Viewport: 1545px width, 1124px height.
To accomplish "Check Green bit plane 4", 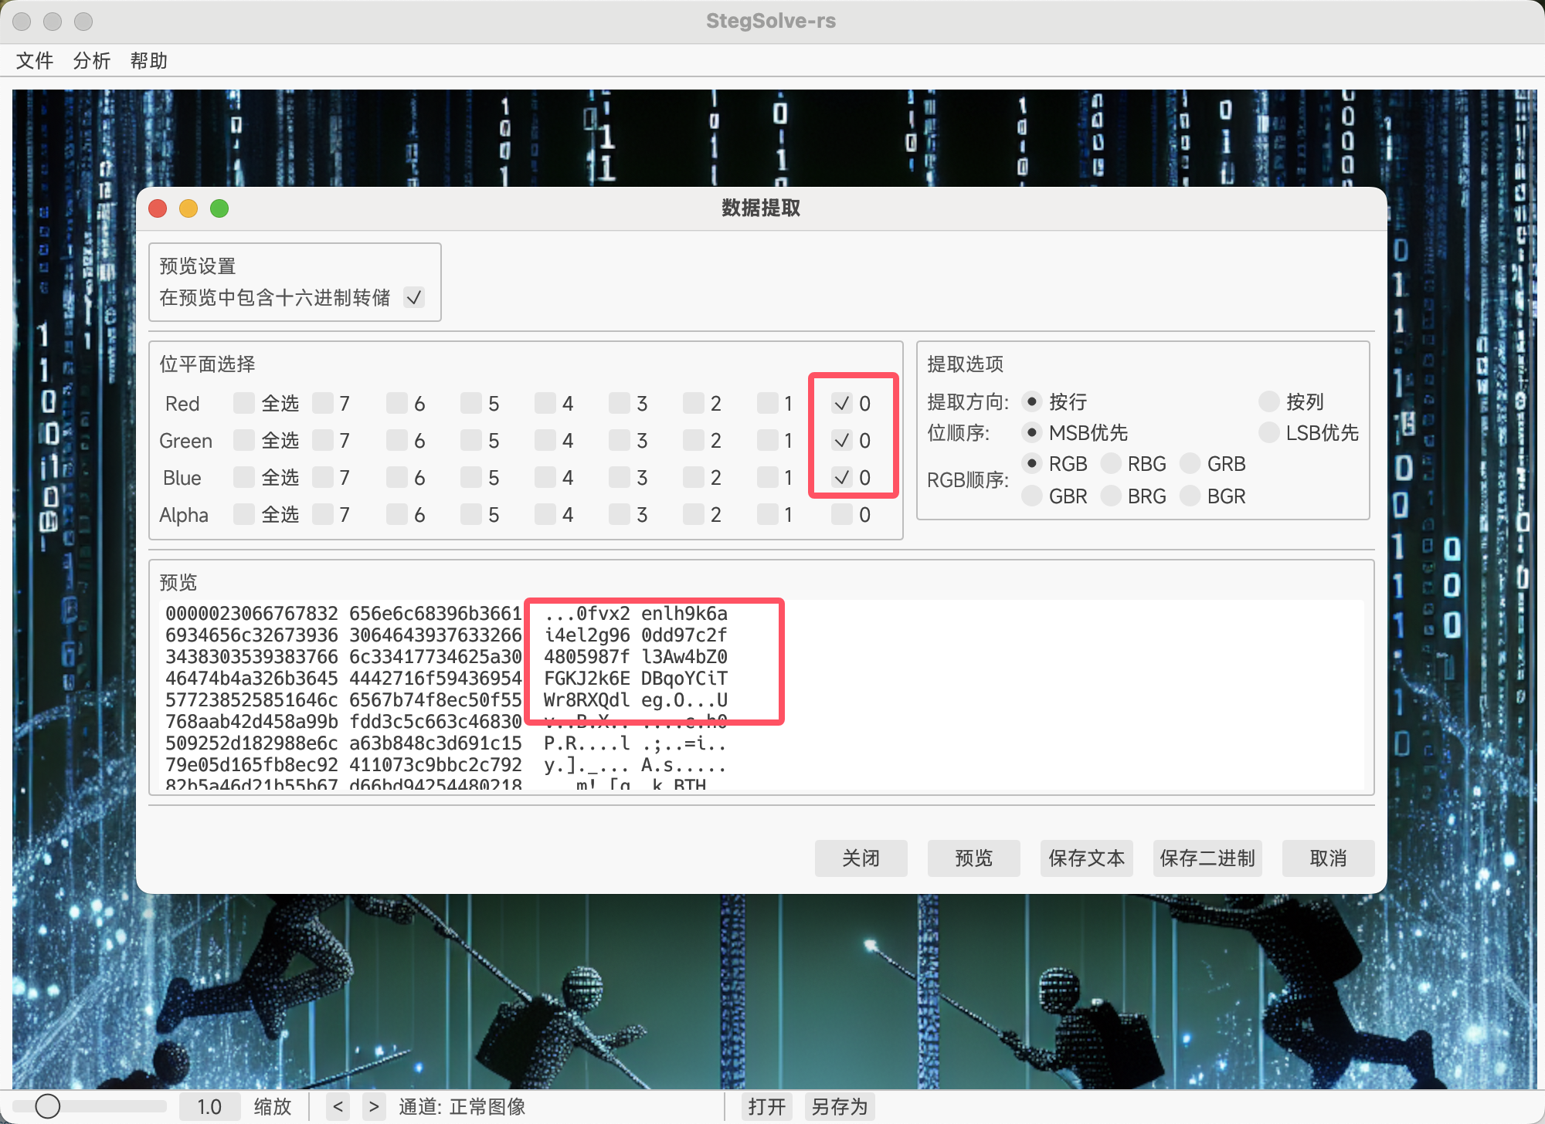I will tap(545, 440).
